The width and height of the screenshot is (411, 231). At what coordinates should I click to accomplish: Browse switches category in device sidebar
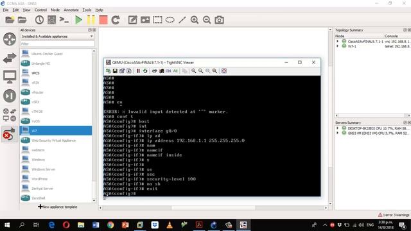coord(10,58)
